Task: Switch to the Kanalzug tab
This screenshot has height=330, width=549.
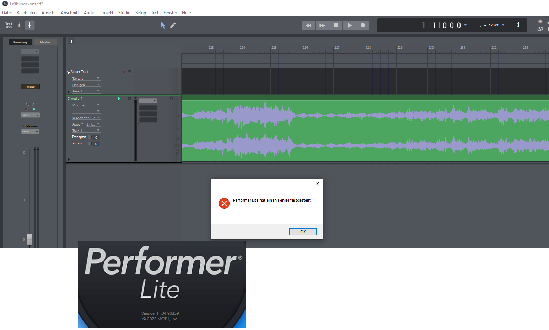Action: pyautogui.click(x=20, y=42)
